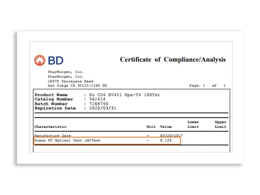This screenshot has width=260, height=195.
Task: Click the Unit column header
Action: pyautogui.click(x=151, y=127)
